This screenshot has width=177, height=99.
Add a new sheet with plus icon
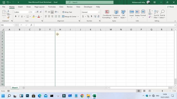(24, 88)
